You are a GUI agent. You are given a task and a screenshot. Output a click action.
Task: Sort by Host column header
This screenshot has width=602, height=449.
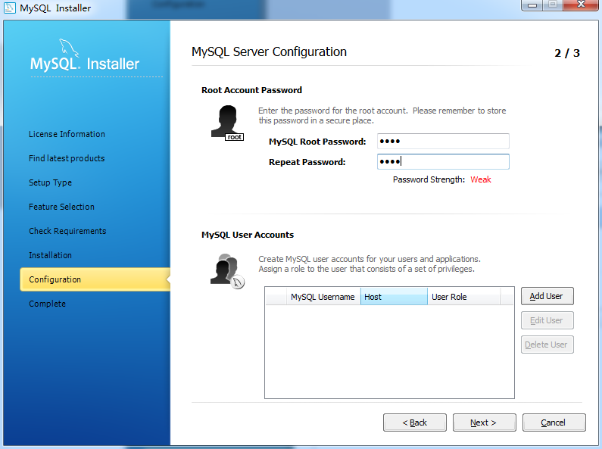(x=394, y=297)
